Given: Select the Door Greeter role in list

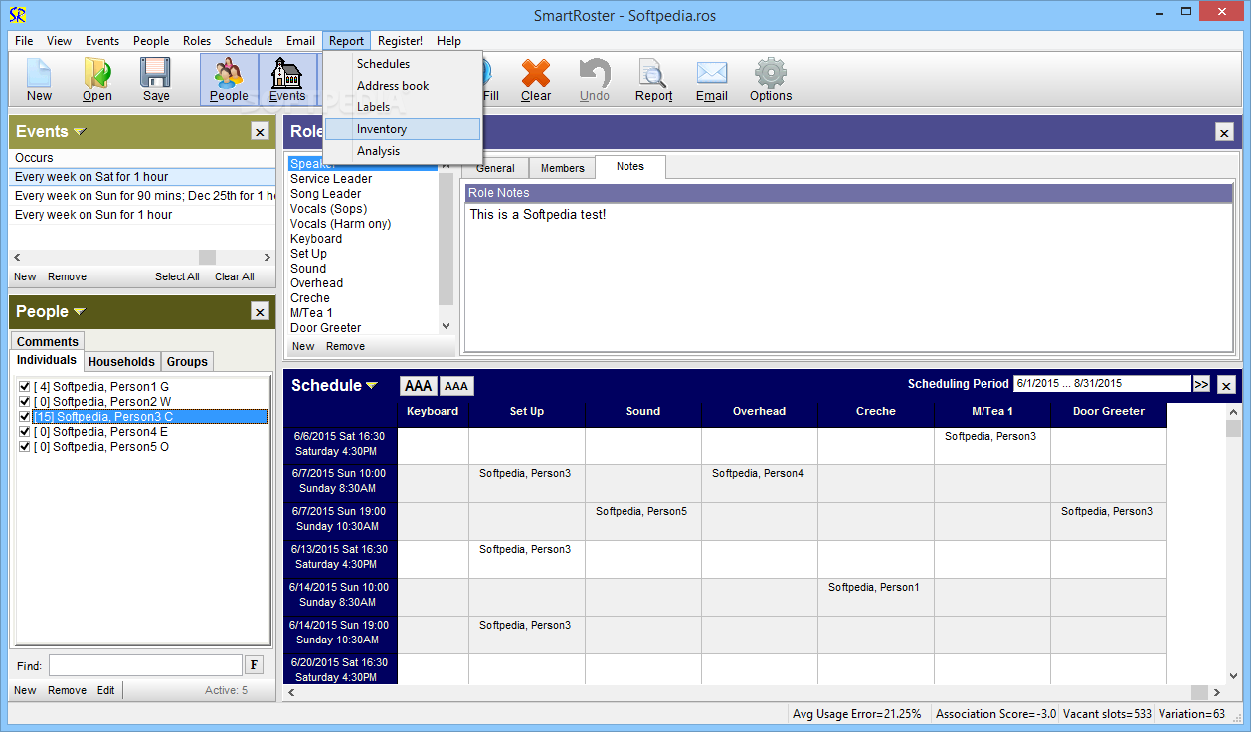Looking at the screenshot, I should pyautogui.click(x=325, y=328).
